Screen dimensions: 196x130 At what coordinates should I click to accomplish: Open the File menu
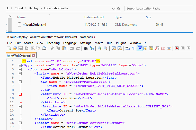(10, 43)
